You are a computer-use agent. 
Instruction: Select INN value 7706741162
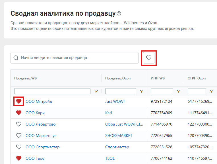point(161,158)
